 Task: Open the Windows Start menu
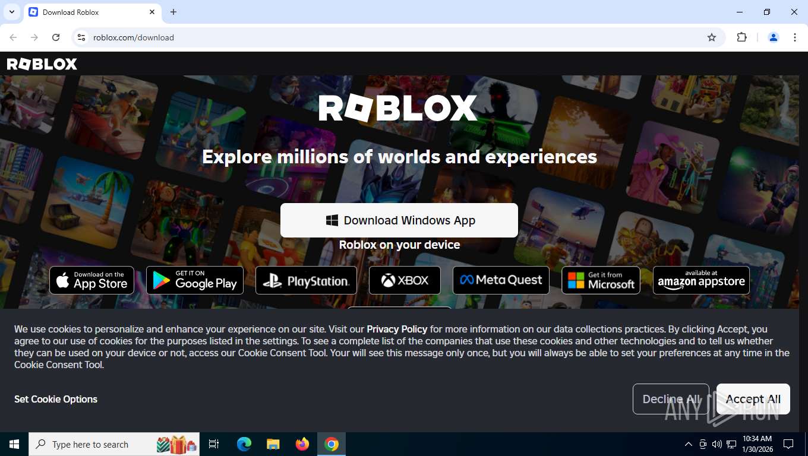tap(14, 444)
